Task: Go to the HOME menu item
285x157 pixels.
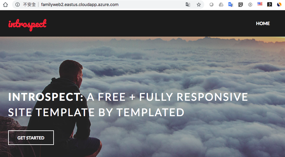Action: 263,23
